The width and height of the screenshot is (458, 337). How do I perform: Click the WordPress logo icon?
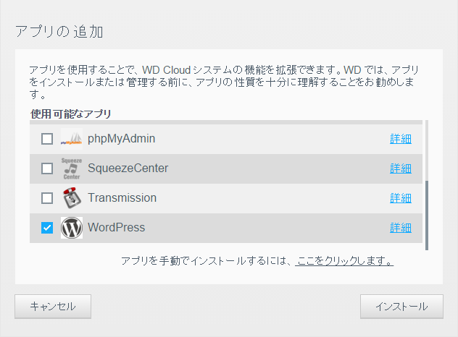click(71, 228)
